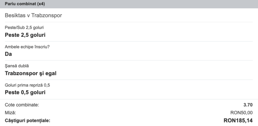
Task: Click the Câștiguri potențiale label
Action: coord(28,121)
